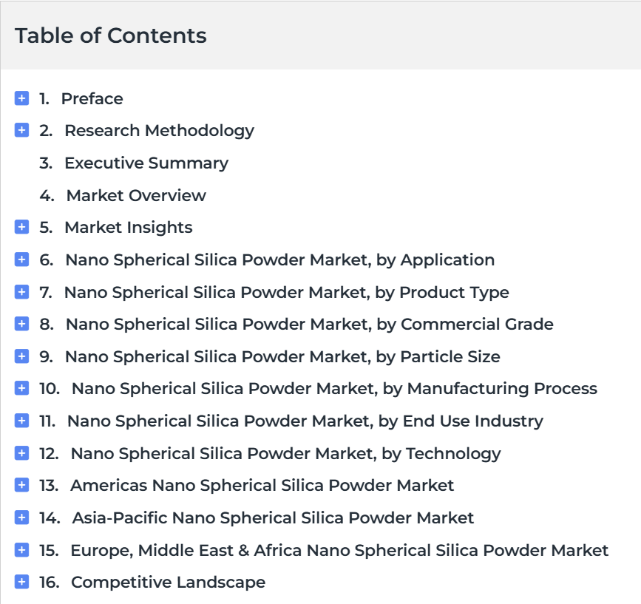Click the plus icon beside by Application

pos(21,259)
